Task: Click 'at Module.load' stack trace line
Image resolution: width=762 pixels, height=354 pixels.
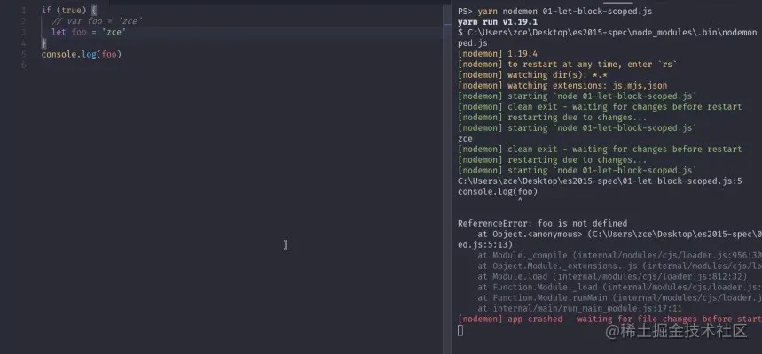Action: 612,277
